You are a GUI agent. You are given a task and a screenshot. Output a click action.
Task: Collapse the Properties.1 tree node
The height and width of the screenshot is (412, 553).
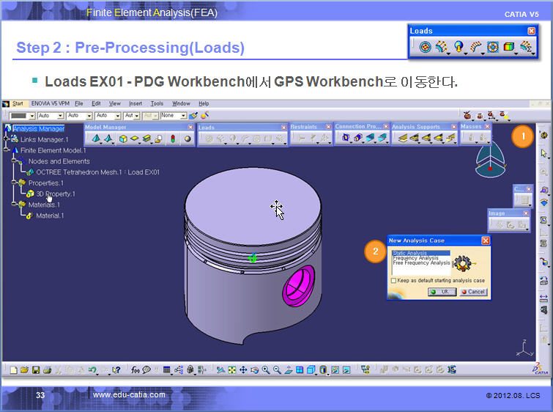click(x=13, y=183)
